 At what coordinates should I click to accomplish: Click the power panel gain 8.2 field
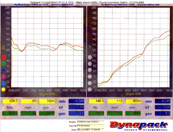pyautogui.click(x=163, y=113)
